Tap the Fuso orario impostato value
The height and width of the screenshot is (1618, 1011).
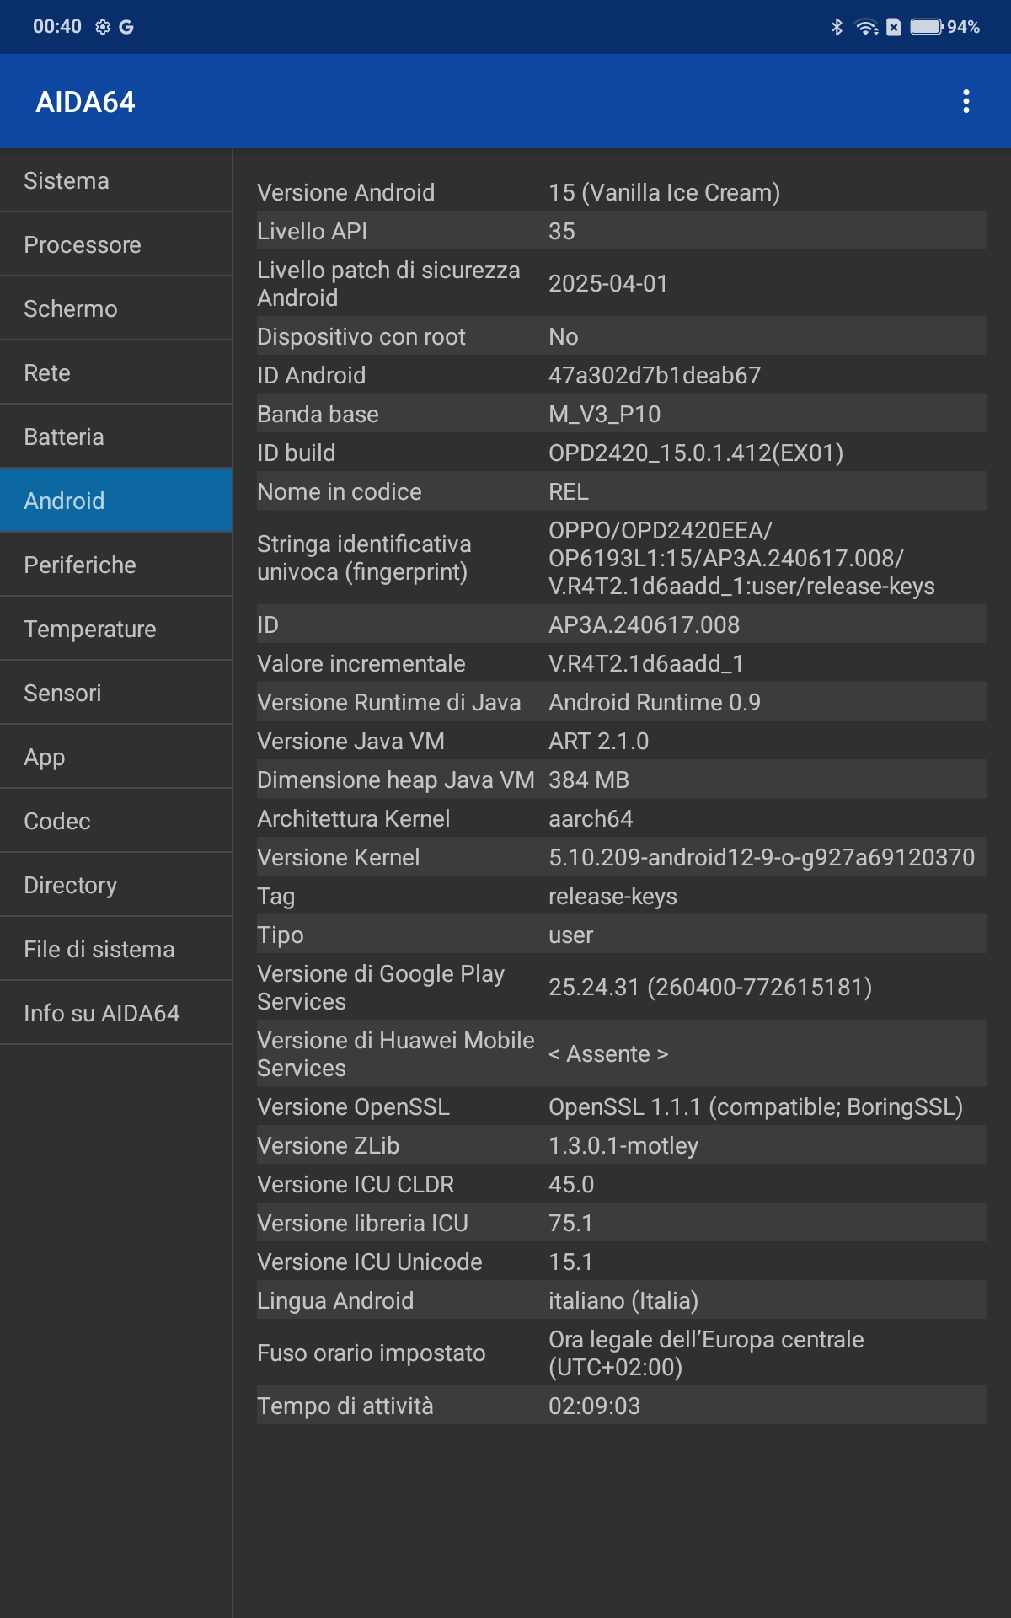(706, 1353)
